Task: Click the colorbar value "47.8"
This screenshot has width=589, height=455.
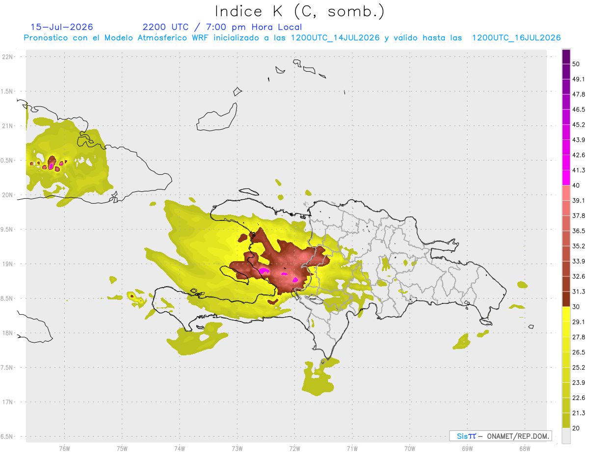Action: (x=579, y=94)
